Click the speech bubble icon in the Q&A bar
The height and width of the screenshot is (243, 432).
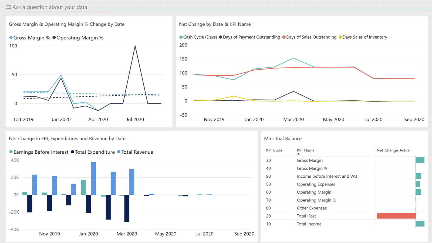pyautogui.click(x=8, y=7)
